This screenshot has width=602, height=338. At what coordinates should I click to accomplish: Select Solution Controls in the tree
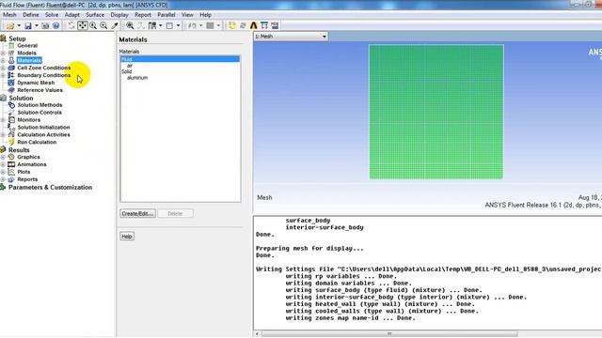click(x=40, y=113)
